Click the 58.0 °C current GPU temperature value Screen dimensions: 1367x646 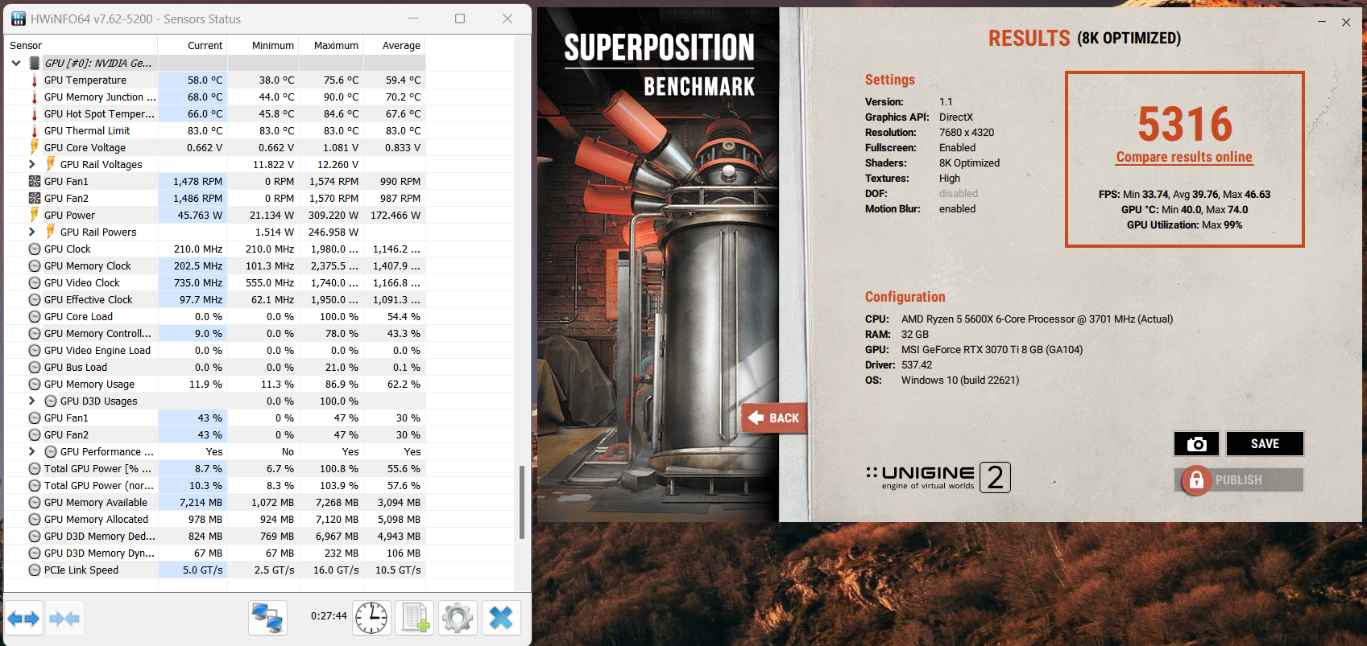[205, 80]
